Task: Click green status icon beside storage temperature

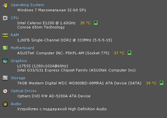Action: pyautogui.click(x=161, y=83)
